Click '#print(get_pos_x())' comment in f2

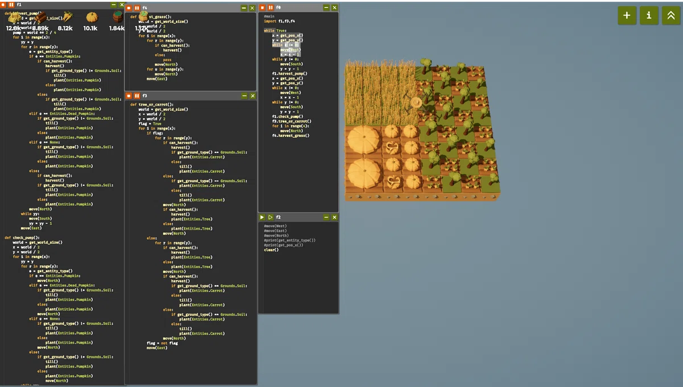click(283, 245)
